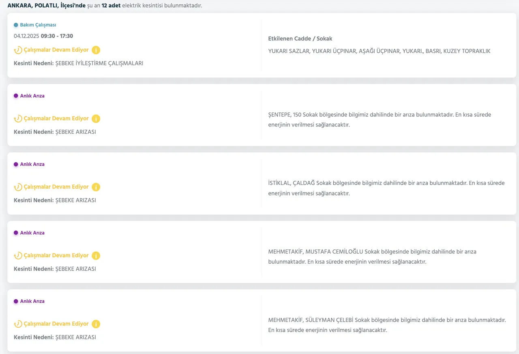Screen dimensions: 519x354
Task: Click purple dot in the ŞENTEPE outage card
Action: pos(16,96)
